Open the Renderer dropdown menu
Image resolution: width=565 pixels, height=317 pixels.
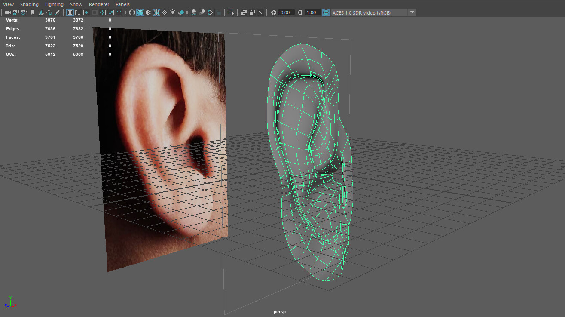pyautogui.click(x=99, y=4)
